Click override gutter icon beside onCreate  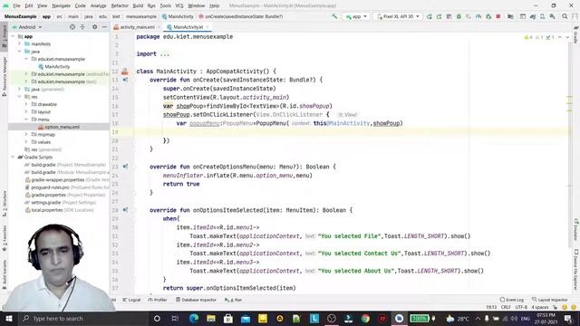coord(125,80)
